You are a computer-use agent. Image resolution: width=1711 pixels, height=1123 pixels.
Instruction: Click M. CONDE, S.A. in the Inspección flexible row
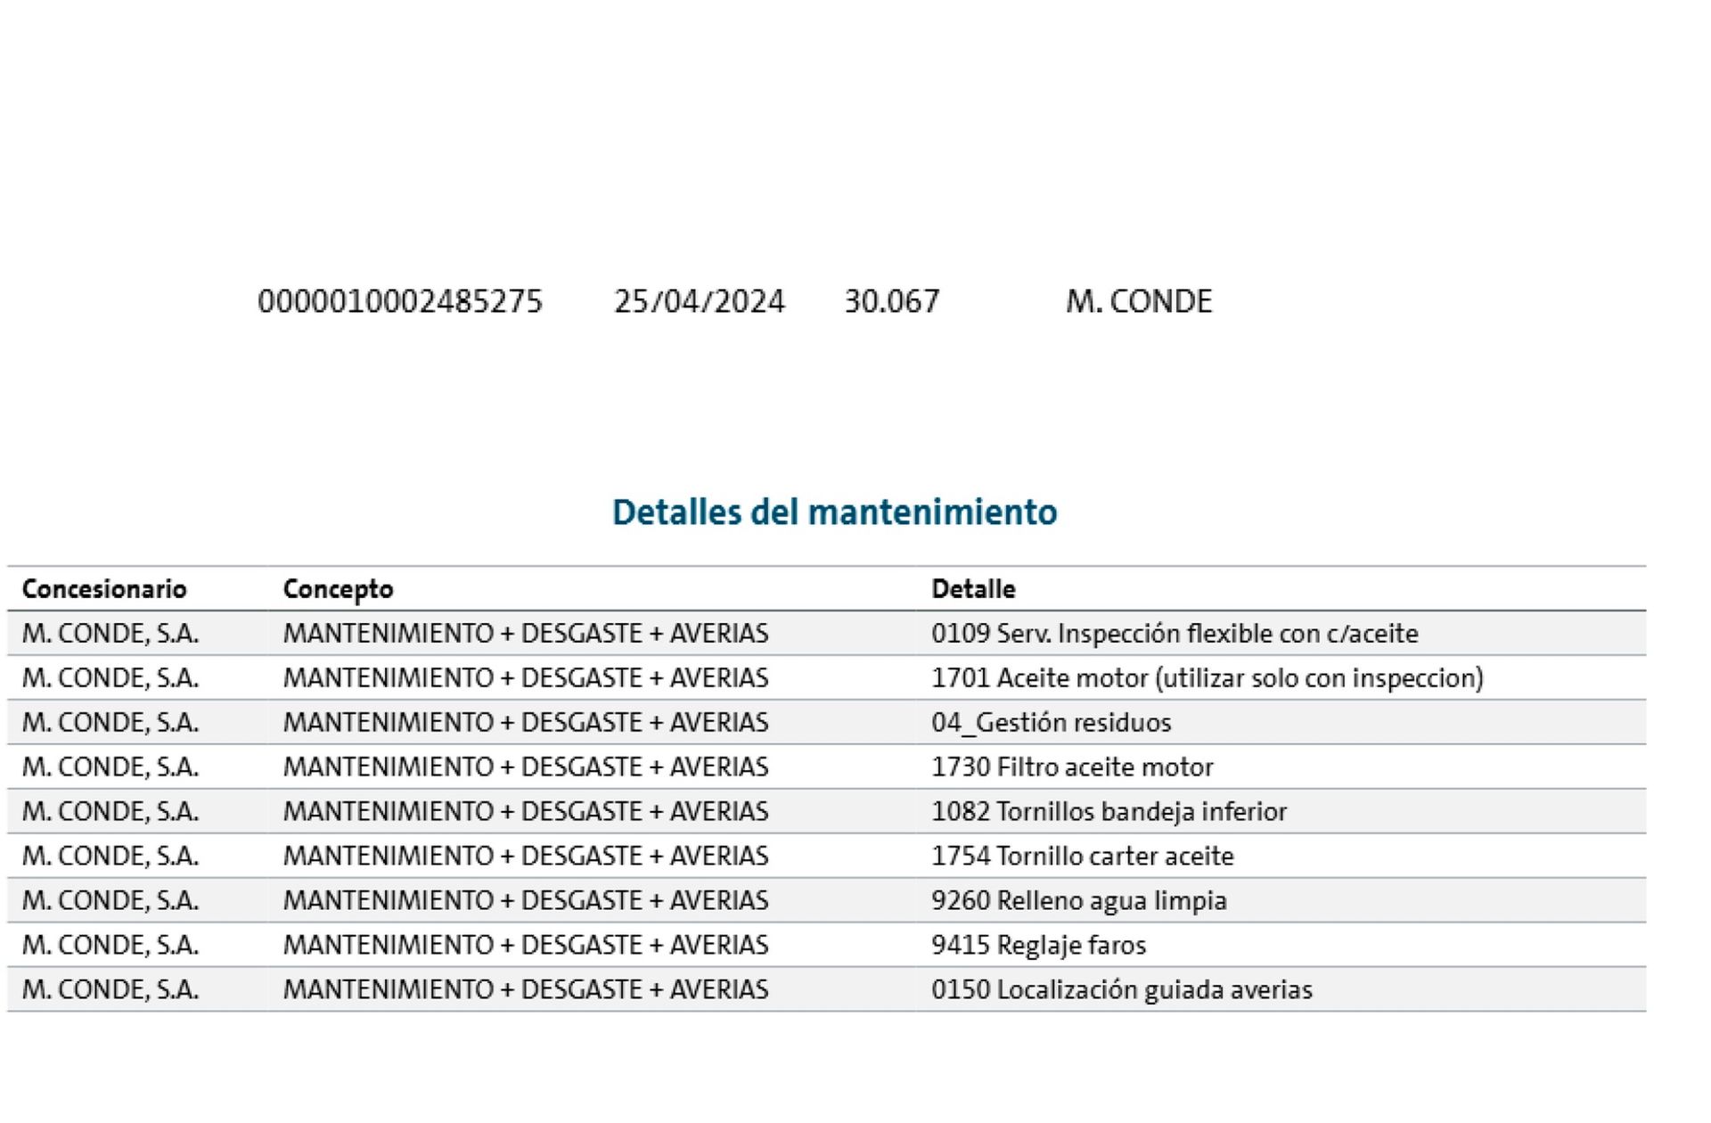(111, 634)
